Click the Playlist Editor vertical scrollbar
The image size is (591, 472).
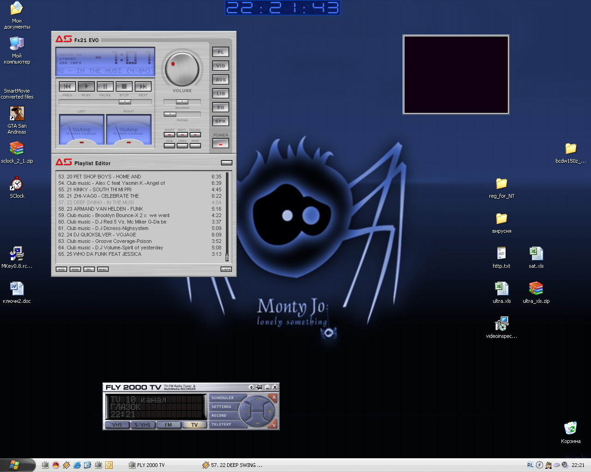[x=227, y=217]
